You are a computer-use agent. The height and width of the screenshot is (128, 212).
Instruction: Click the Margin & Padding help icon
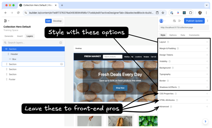178,49
